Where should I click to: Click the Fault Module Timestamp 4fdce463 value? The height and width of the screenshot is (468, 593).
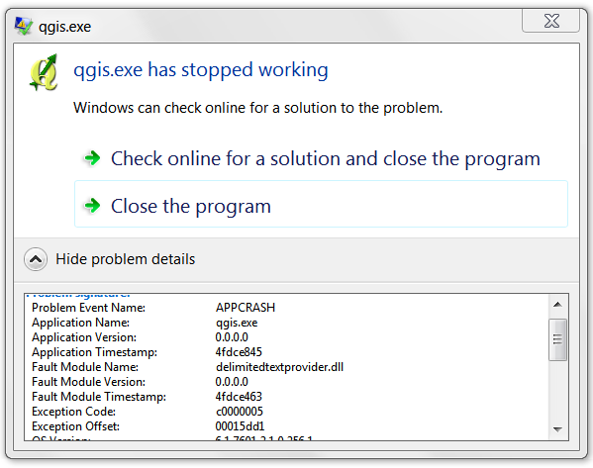[x=239, y=397]
